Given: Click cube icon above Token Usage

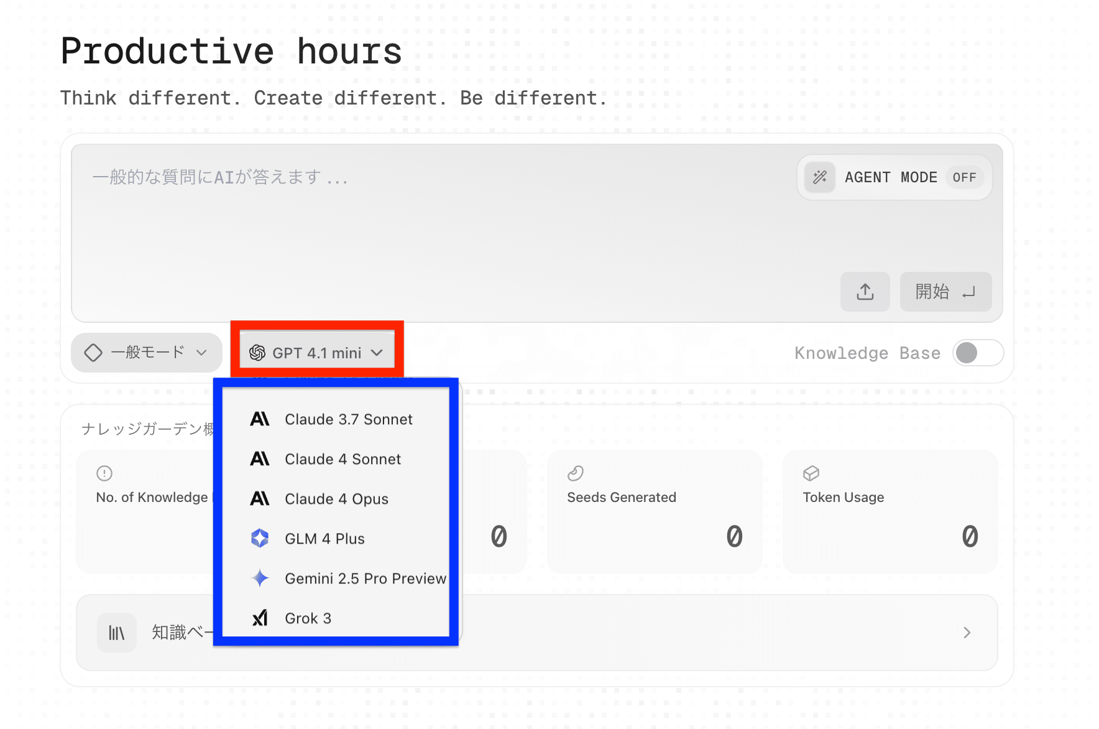Looking at the screenshot, I should [811, 473].
